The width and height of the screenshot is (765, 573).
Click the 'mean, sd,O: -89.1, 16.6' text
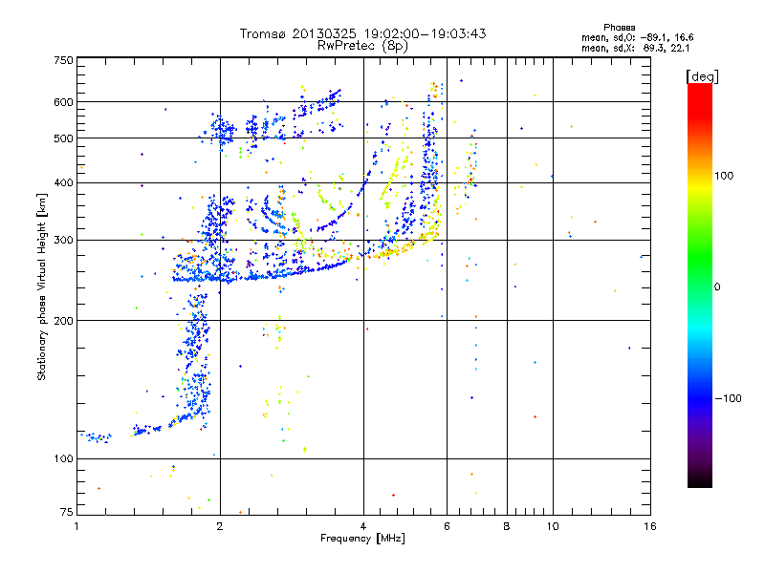click(637, 37)
